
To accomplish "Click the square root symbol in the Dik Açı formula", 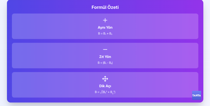I will (101, 92).
